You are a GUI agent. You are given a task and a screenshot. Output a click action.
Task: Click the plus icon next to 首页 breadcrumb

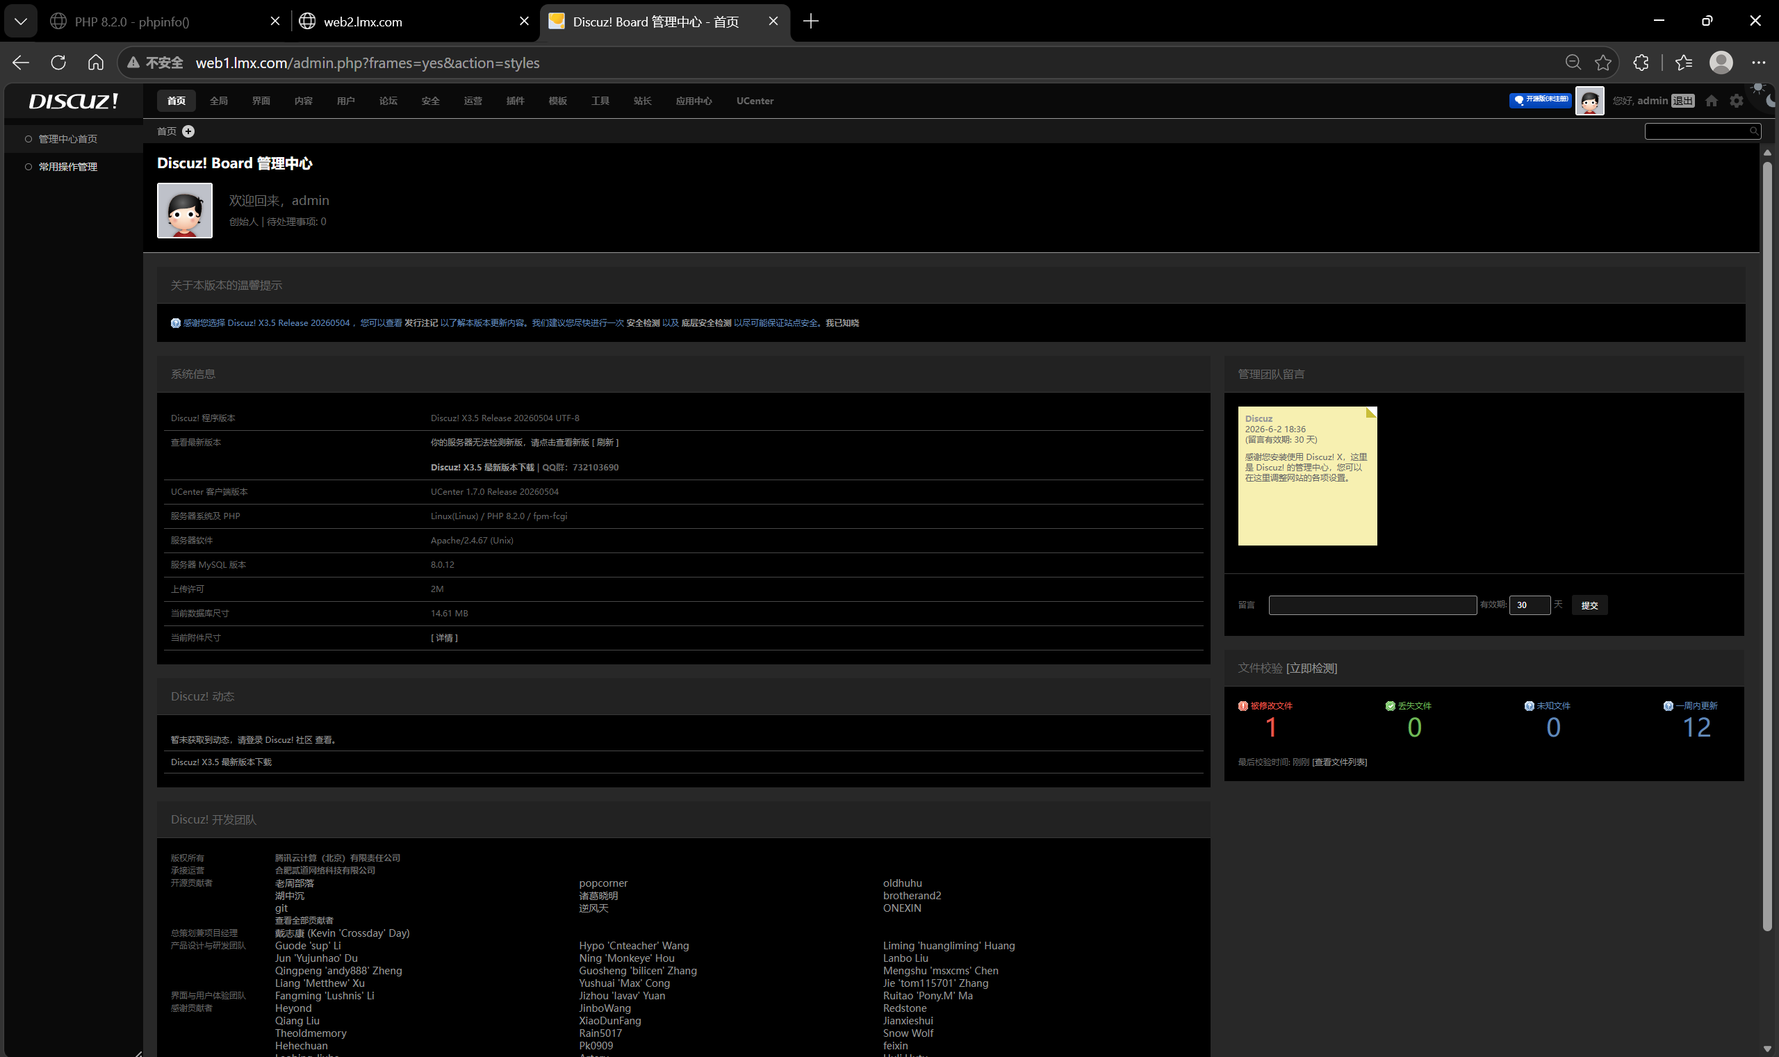(188, 131)
